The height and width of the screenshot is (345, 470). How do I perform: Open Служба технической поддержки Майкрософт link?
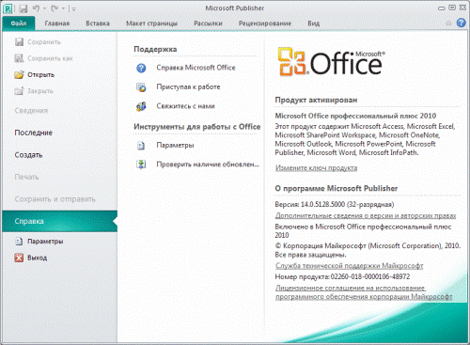pyautogui.click(x=350, y=266)
